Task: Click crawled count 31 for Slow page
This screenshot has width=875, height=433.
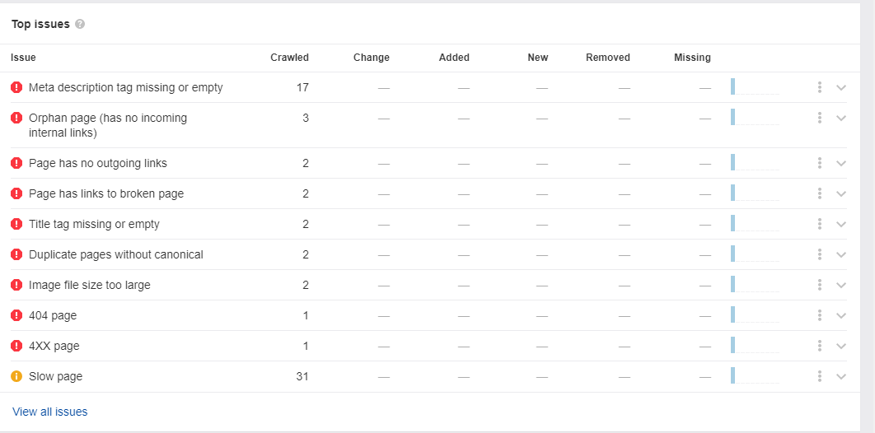Action: coord(302,376)
